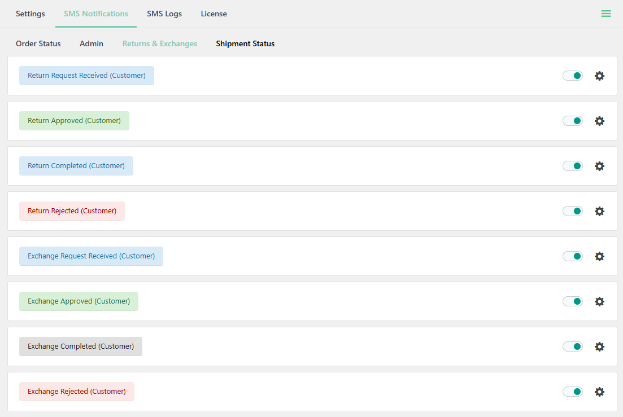Open the Shipment Status sub-tab
Screen dimensions: 623x417
point(245,43)
